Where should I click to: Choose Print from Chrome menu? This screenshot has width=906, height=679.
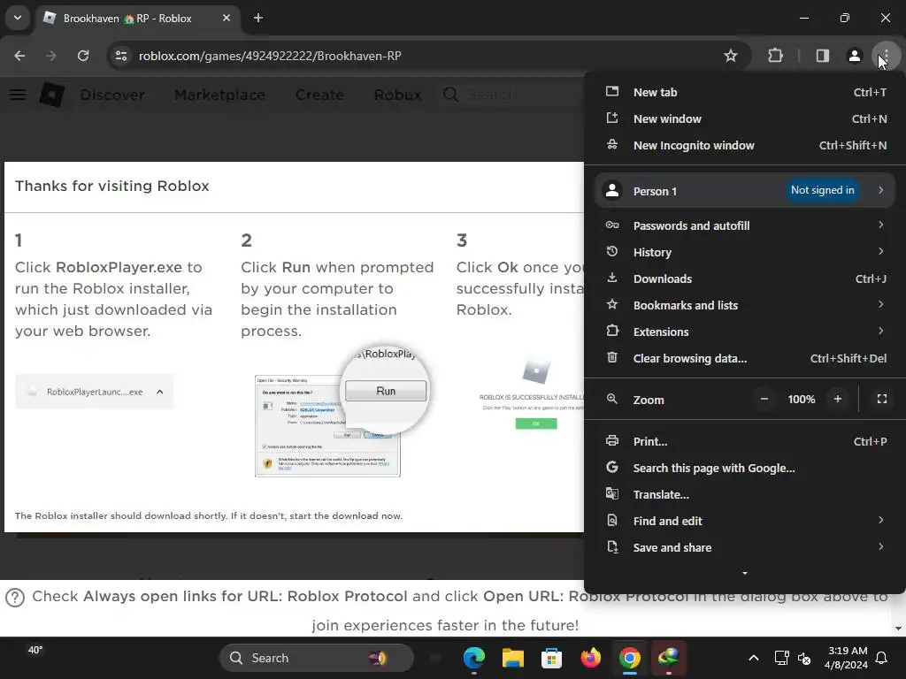[745, 442]
